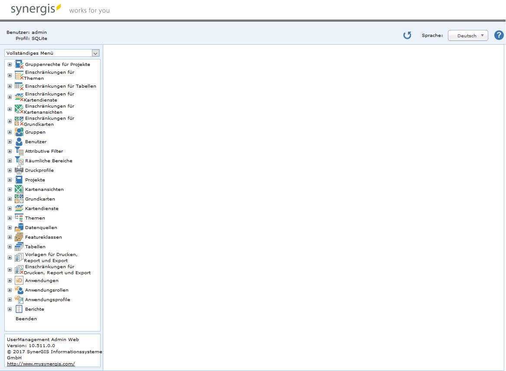Click the Featureklassen icon
The height and width of the screenshot is (371, 506).
[x=19, y=237]
